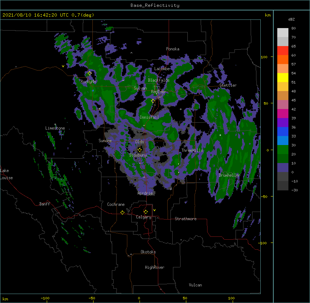Click the Base_Reflectivity title

coord(155,5)
